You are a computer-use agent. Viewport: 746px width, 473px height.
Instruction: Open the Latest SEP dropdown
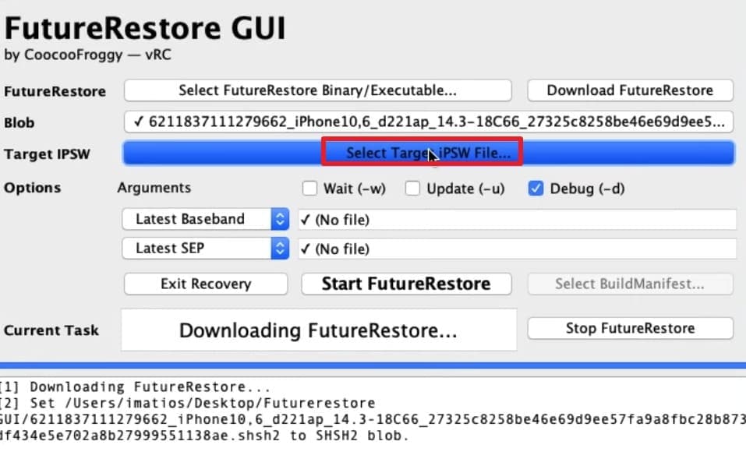tap(204, 249)
